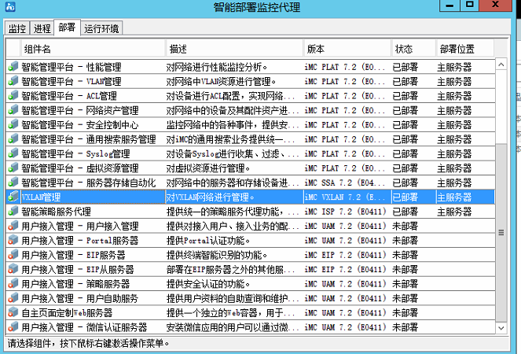Click version cell iMC VXLAN 7.2

(x=344, y=197)
